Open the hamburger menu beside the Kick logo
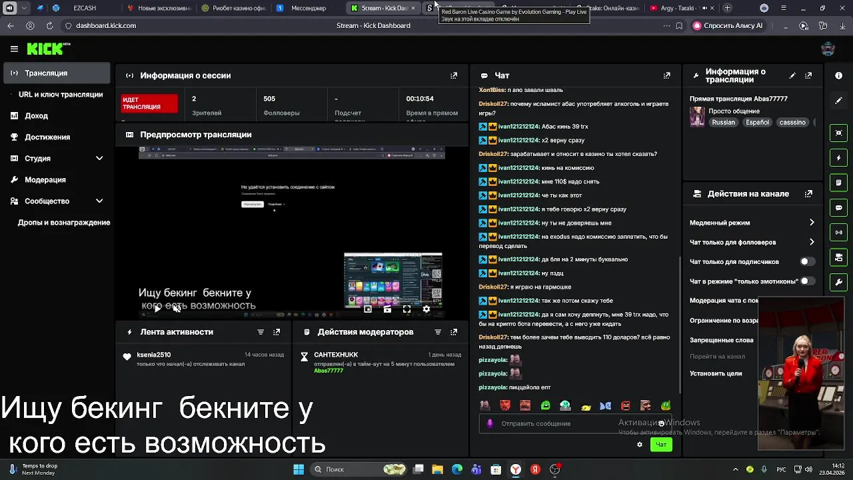The height and width of the screenshot is (480, 853). click(x=14, y=49)
